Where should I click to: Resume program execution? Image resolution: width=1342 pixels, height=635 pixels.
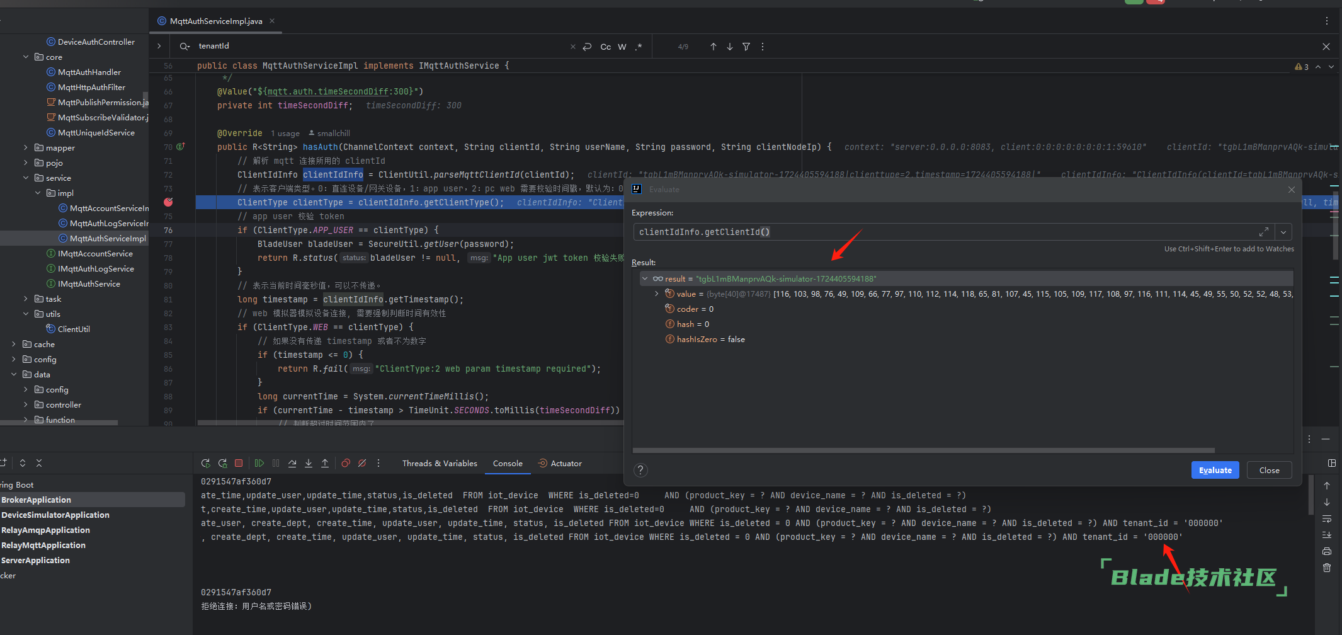click(259, 463)
